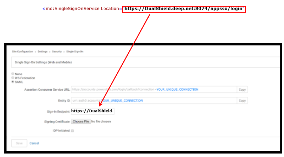
Task: Click the Save button
Action: point(19,143)
